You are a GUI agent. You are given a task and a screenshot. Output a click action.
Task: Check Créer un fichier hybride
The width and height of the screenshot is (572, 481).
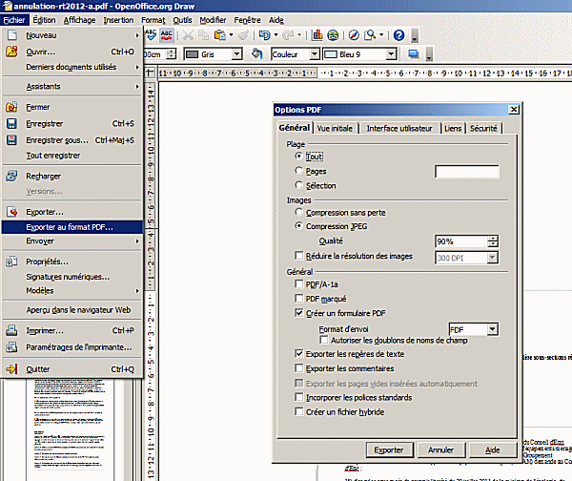pos(298,411)
